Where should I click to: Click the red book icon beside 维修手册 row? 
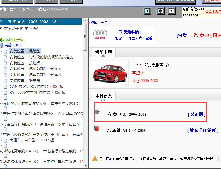(x=97, y=128)
